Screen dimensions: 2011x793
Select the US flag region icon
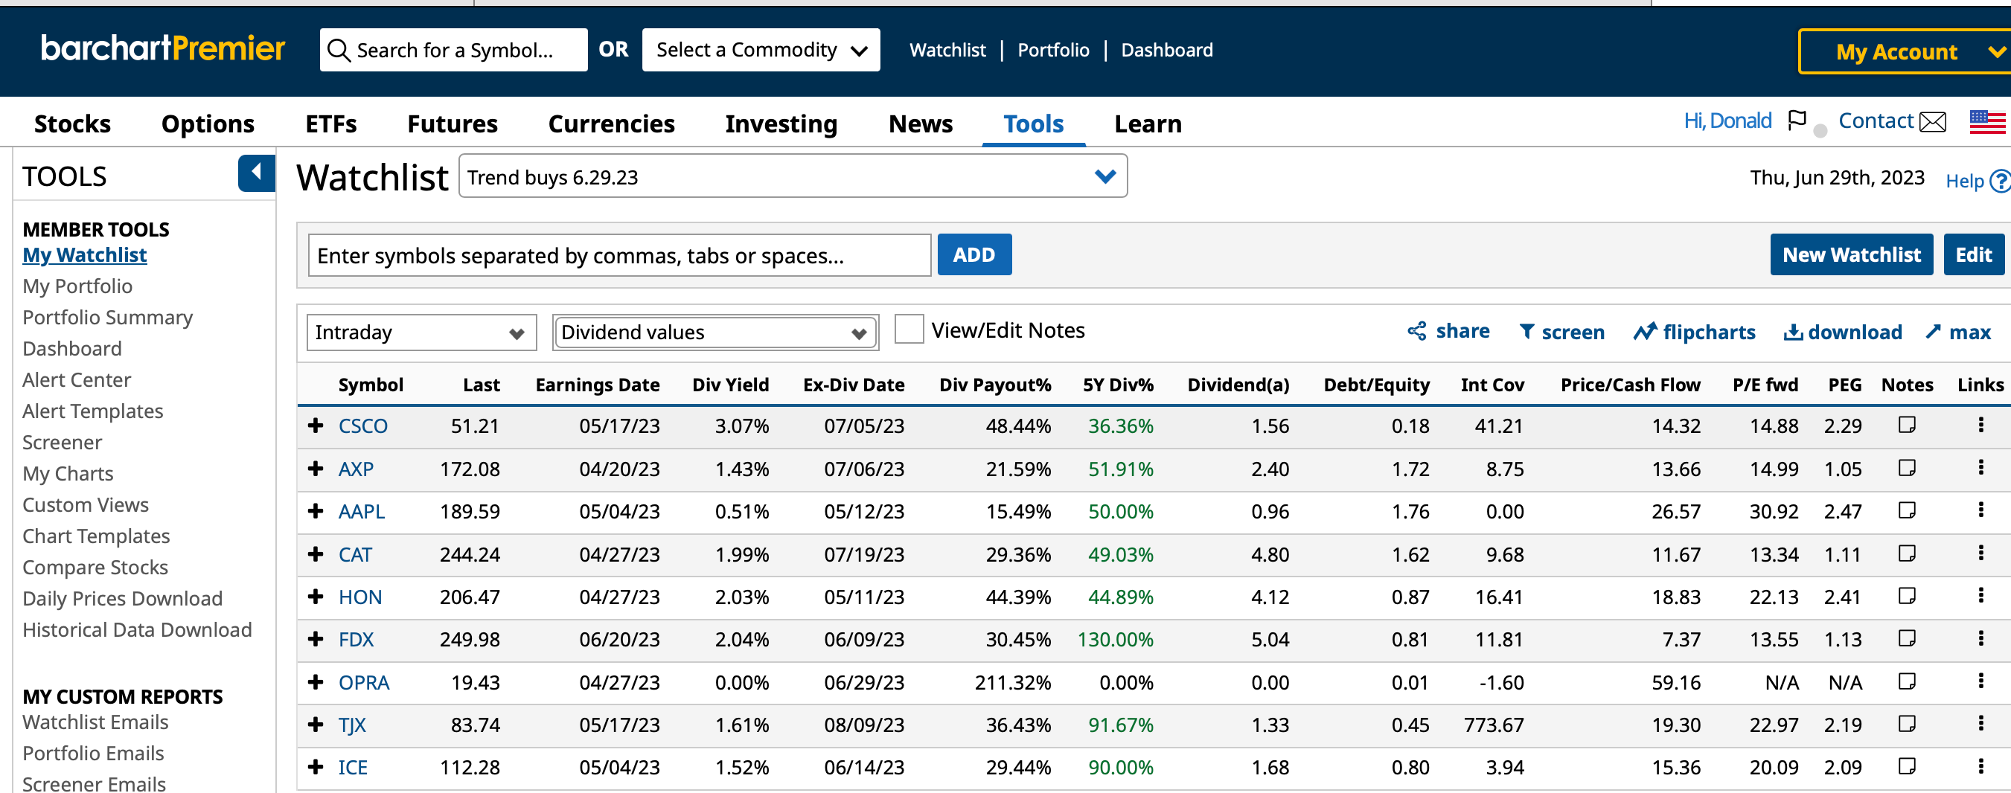pos(1988,122)
